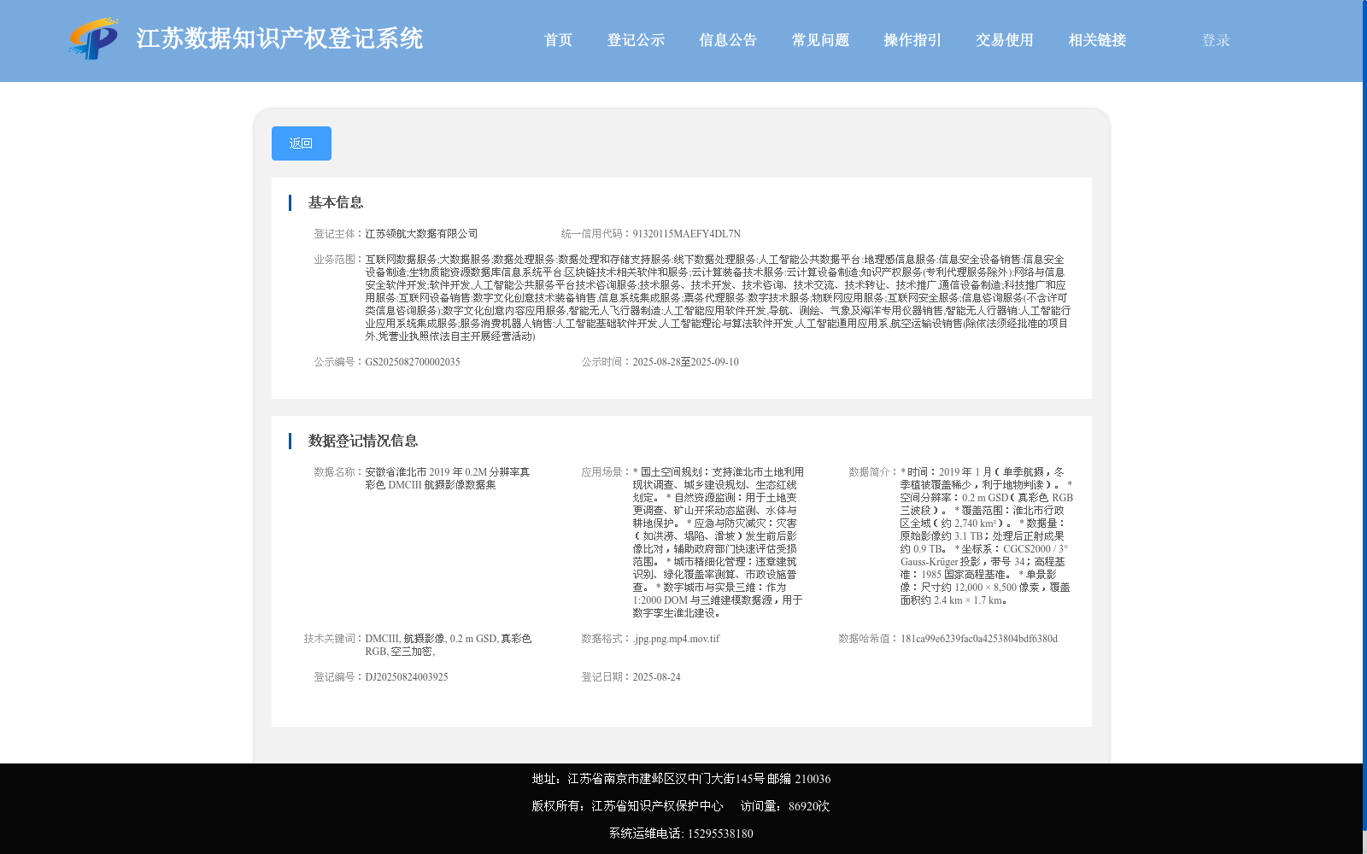Click support phone 15295538180 in footer
The height and width of the screenshot is (854, 1367).
[720, 834]
